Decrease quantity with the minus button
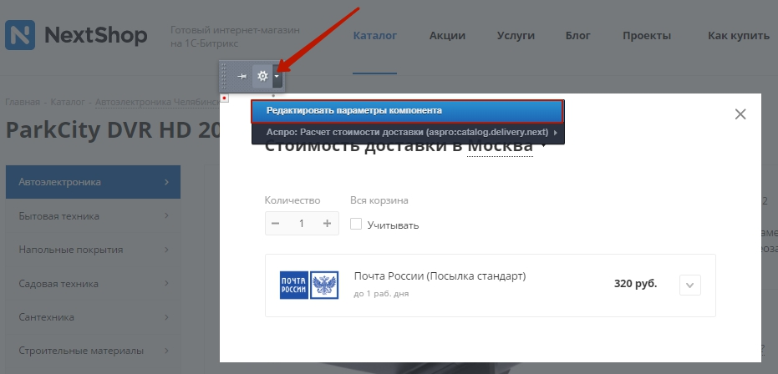 276,224
